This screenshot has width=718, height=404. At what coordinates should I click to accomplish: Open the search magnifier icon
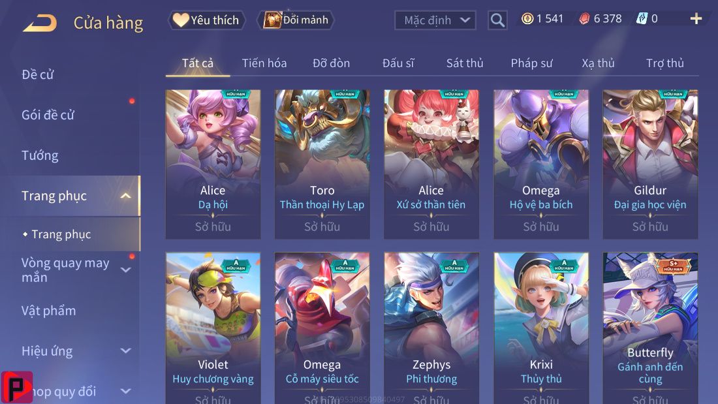(x=497, y=20)
